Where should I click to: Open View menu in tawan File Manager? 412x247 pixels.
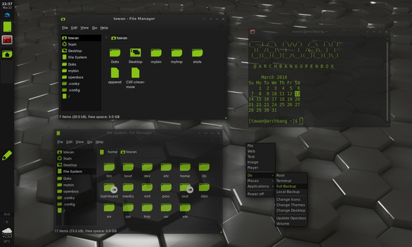[x=84, y=28]
